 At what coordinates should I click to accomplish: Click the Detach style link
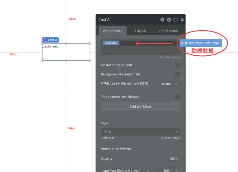coord(171,138)
